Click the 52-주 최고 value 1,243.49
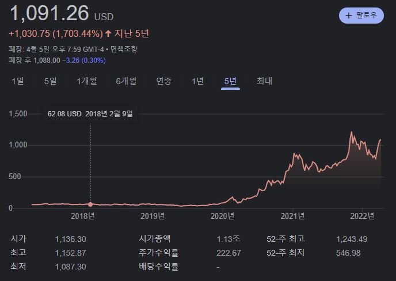This screenshot has width=396, height=281. pyautogui.click(x=352, y=239)
